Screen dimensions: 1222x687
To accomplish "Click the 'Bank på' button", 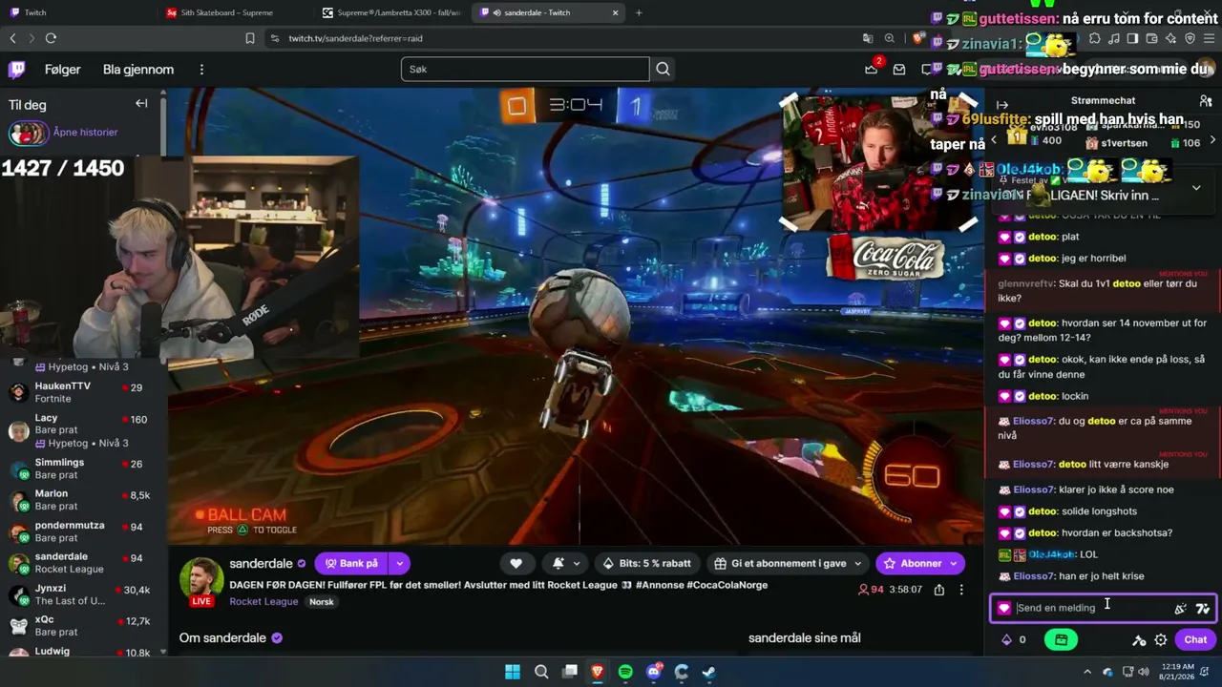I will click(352, 563).
